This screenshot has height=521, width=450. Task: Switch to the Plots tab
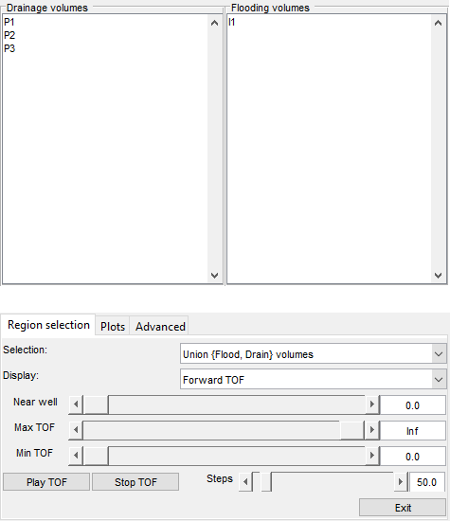coord(113,326)
